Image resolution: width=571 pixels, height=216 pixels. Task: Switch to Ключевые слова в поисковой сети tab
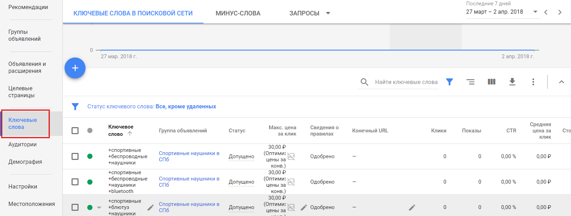(x=133, y=13)
